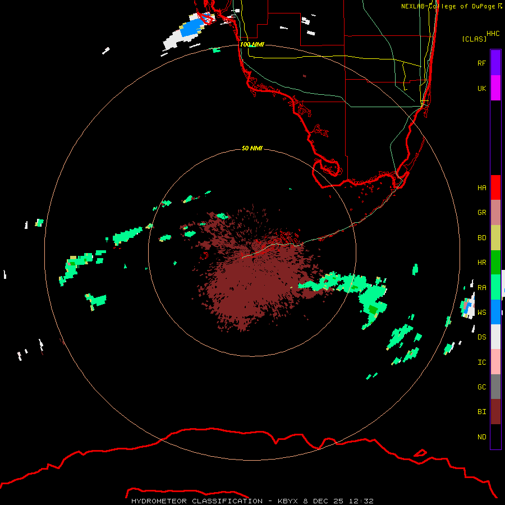Select the 'GR' legend label
Screen dimensions: 505x505
481,213
